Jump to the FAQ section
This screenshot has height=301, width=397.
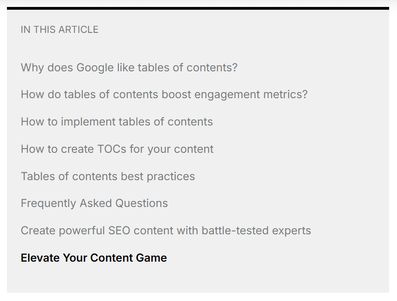(94, 203)
